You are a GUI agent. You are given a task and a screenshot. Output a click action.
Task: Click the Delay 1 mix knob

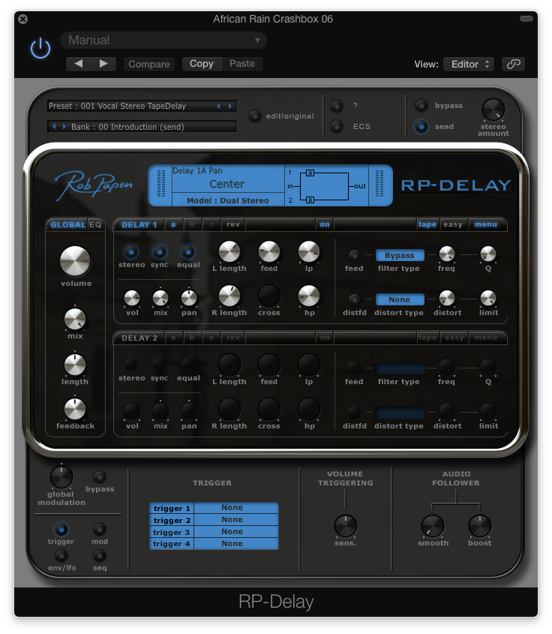pyautogui.click(x=160, y=299)
